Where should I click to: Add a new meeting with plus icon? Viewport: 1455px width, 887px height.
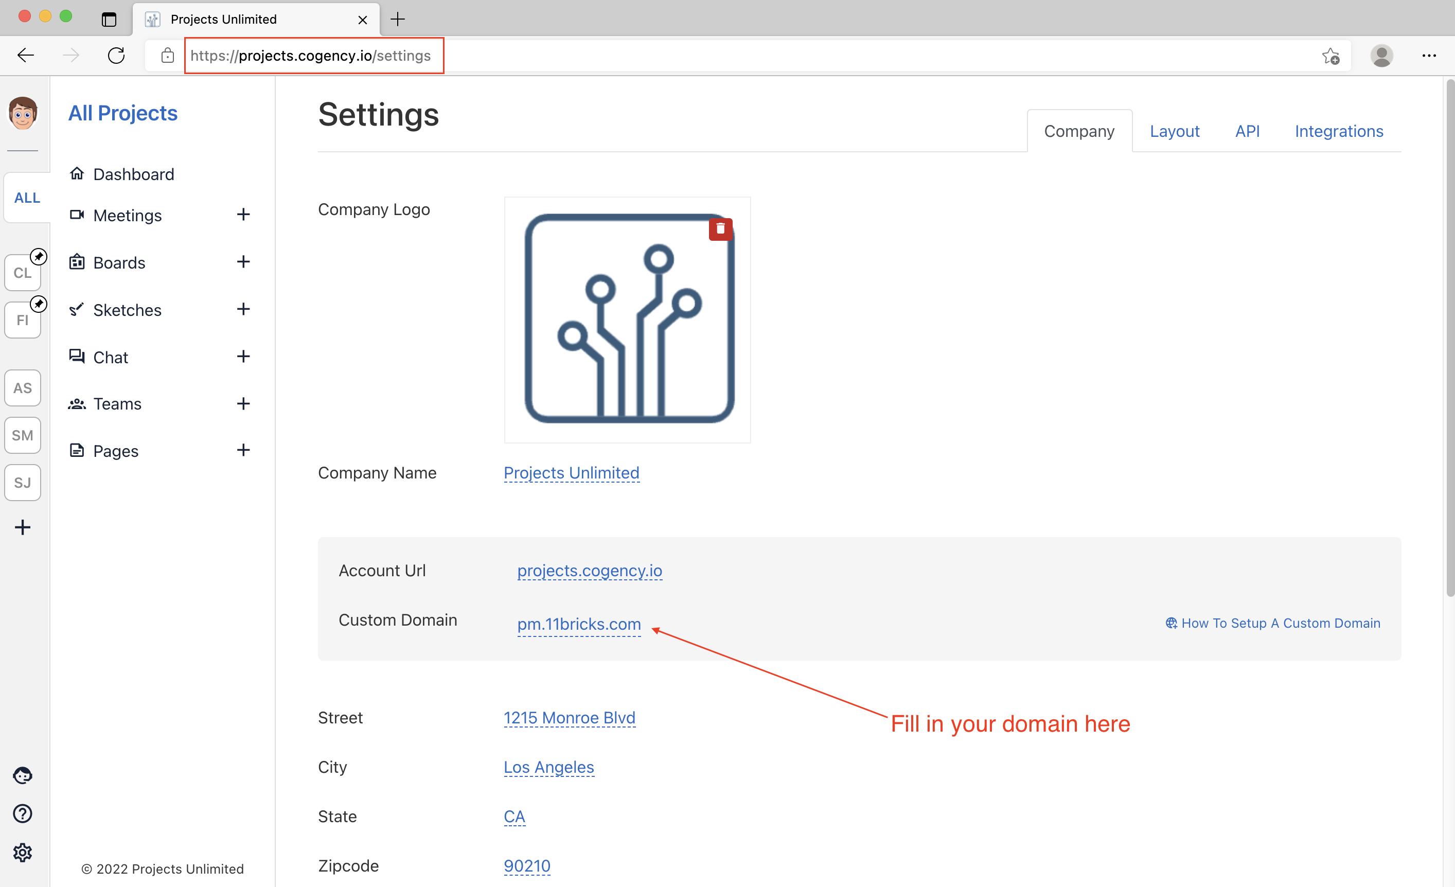tap(243, 215)
